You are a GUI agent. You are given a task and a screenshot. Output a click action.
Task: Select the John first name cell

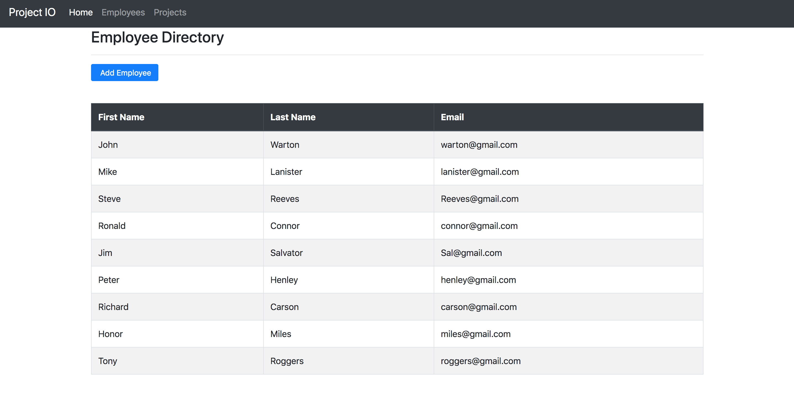click(x=108, y=145)
